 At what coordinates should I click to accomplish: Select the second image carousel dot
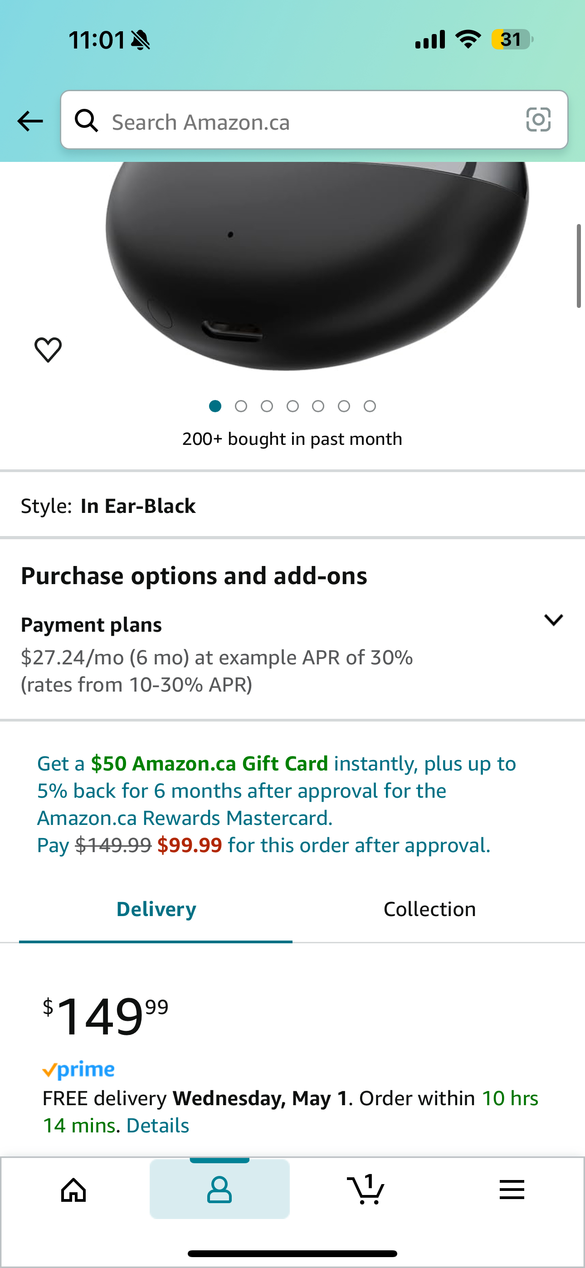241,406
